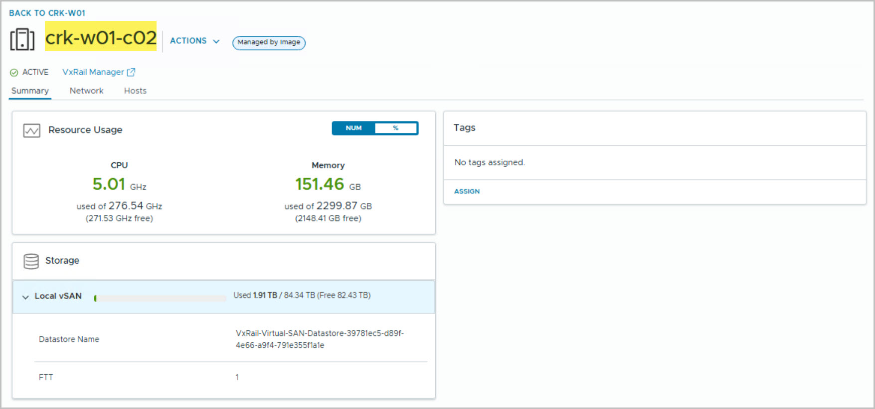The image size is (875, 409).
Task: Open the ACTIONS dropdown menu
Action: [x=194, y=41]
